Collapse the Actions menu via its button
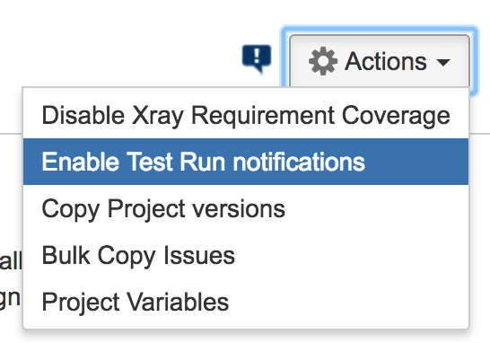The width and height of the screenshot is (490, 343). 380,61
